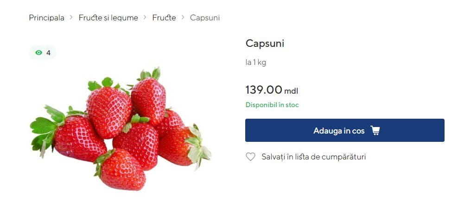Click the heart wishlist icon
Viewport: 458px width, 210px height.
(250, 157)
